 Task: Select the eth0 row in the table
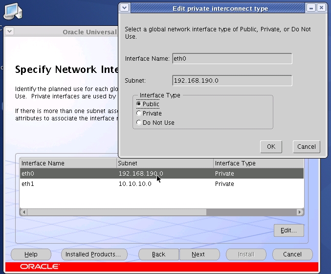[162, 173]
